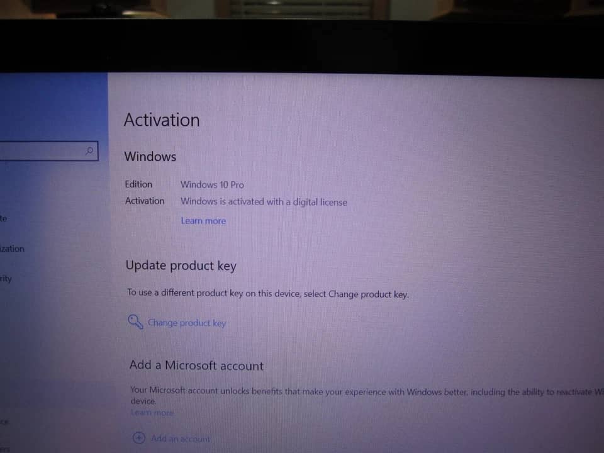Click the Windows section heading
Viewport: 604px width, 453px height.
click(150, 157)
